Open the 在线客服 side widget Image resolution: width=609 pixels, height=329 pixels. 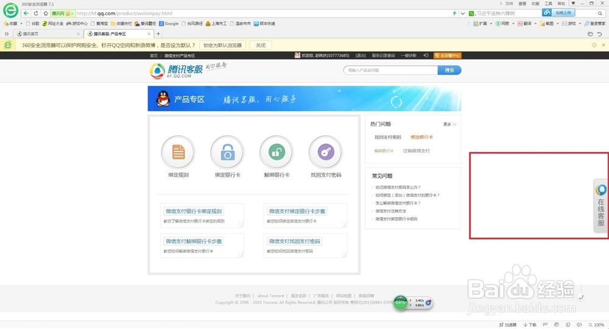pyautogui.click(x=601, y=206)
